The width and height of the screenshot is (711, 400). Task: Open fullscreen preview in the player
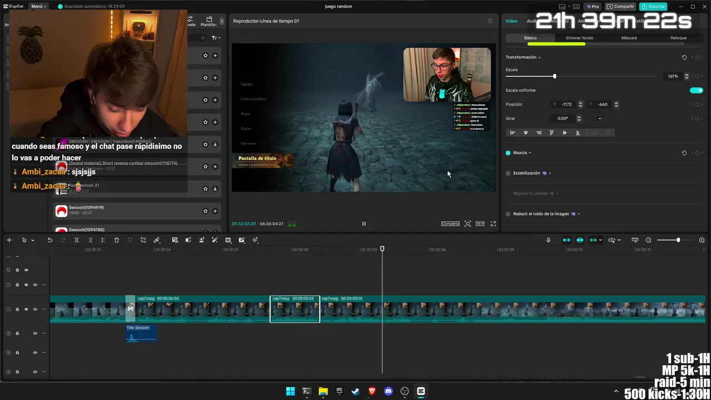[493, 224]
